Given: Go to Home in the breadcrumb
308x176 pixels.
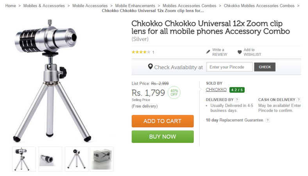Looking at the screenshot, I should (11, 6).
